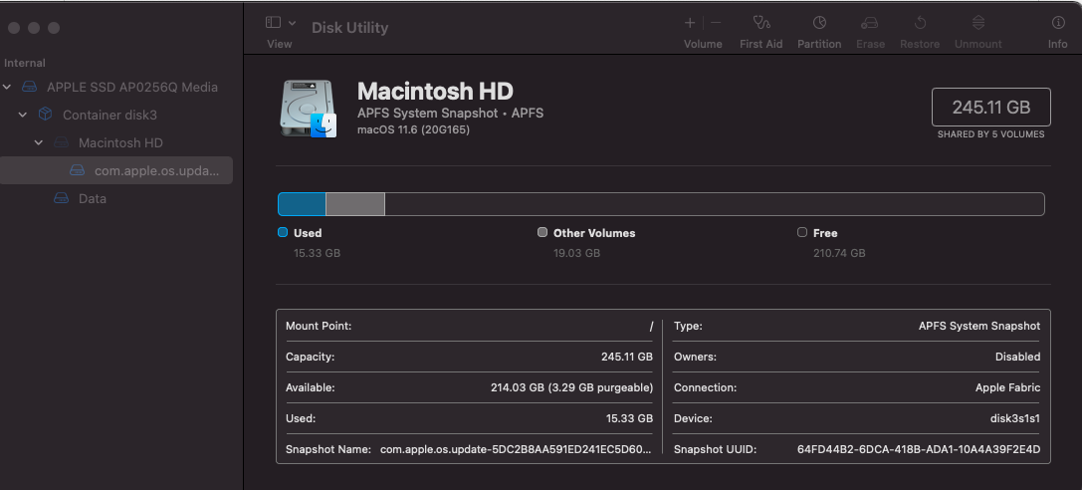Click the Owners value 'Disabled'
This screenshot has height=490, width=1082.
pos(1018,357)
